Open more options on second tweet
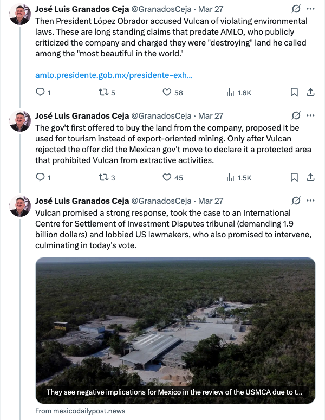 310,115
